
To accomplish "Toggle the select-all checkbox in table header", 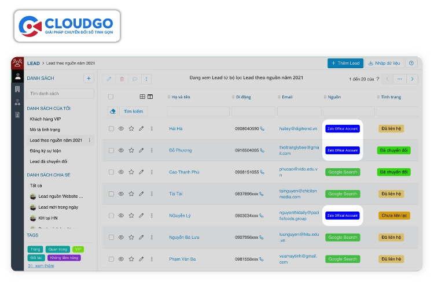I will pos(111,97).
